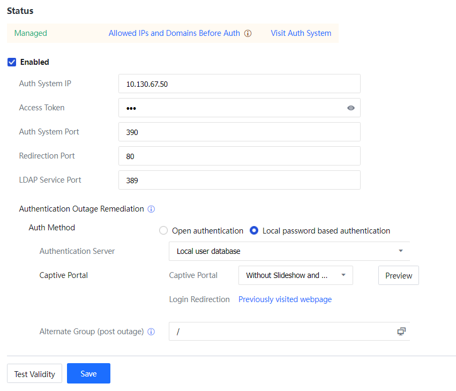Open Allowed IPs and Domains Before Auth
Screen dimensions: 456x391
tap(174, 33)
